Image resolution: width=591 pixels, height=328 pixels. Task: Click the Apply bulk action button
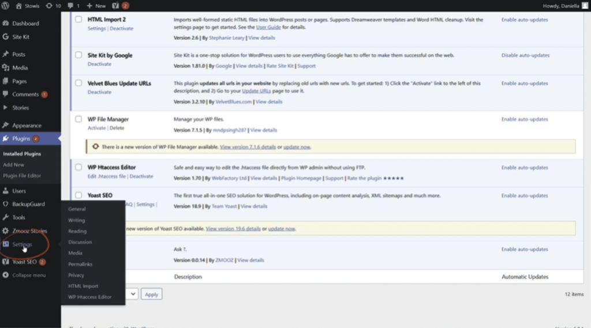click(x=152, y=295)
